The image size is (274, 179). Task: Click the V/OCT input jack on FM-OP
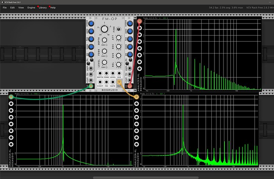pos(100,82)
